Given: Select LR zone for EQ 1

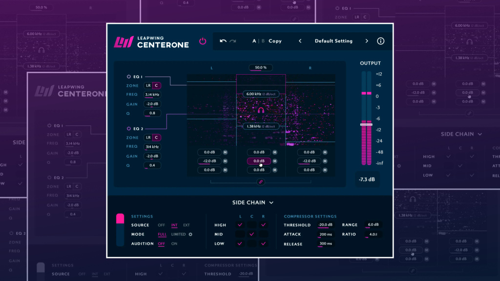Looking at the screenshot, I should coord(148,85).
